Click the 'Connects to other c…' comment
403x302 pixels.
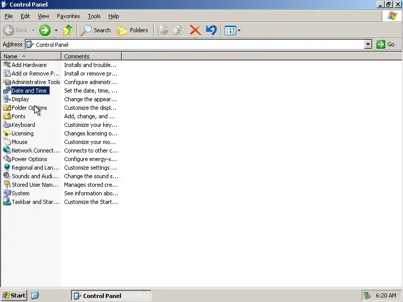pyautogui.click(x=91, y=150)
